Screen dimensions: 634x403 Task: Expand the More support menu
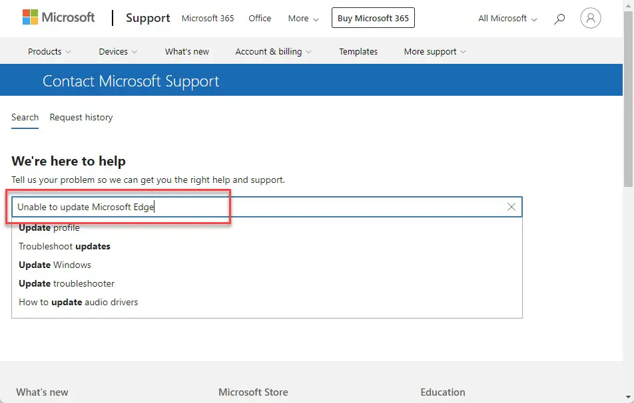pyautogui.click(x=435, y=52)
